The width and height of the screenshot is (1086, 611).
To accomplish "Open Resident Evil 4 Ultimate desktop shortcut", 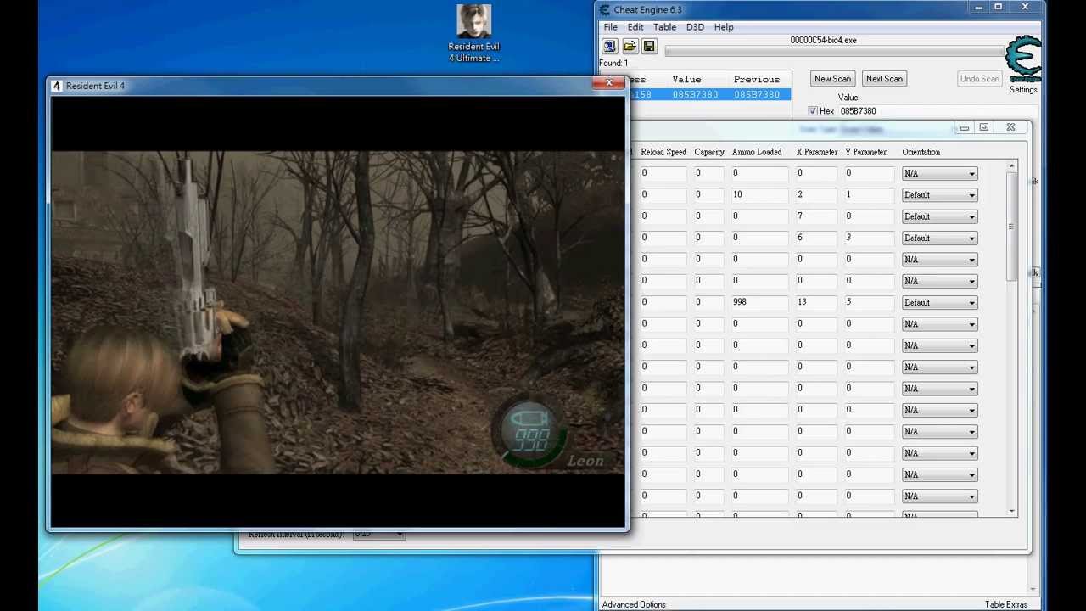I will [x=473, y=34].
